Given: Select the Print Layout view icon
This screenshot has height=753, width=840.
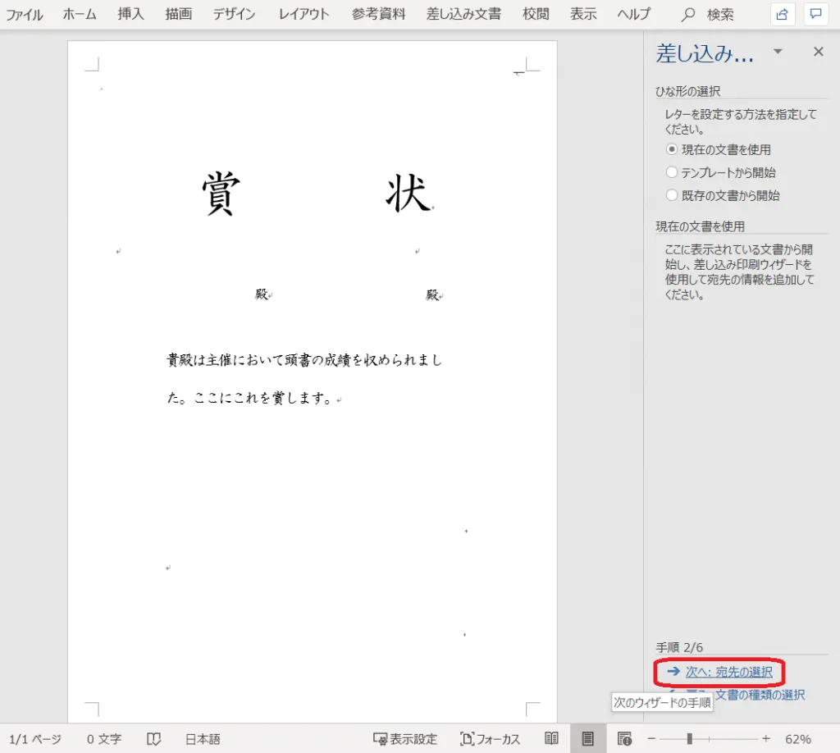Looking at the screenshot, I should (x=587, y=738).
